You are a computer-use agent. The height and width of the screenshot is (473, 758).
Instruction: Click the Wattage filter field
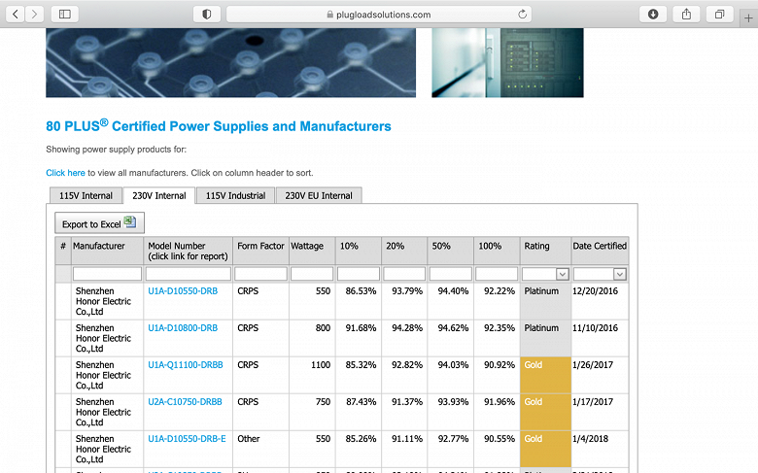[312, 274]
